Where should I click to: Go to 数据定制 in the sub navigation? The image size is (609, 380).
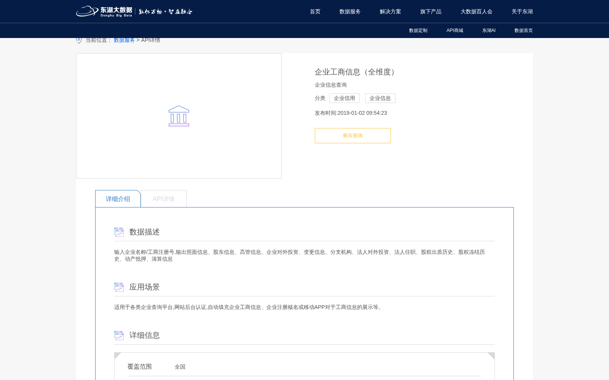(418, 30)
